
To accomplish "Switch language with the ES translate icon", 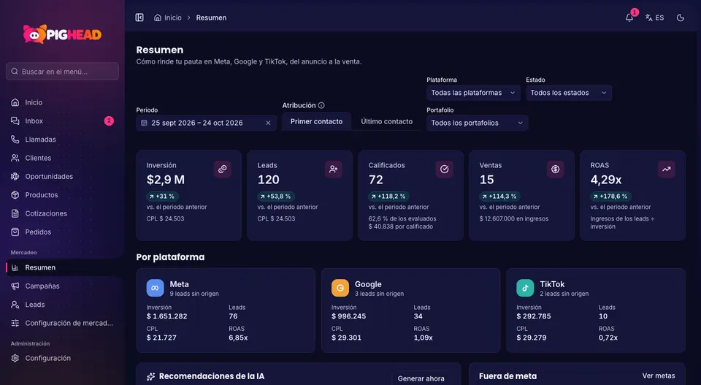I will point(654,18).
